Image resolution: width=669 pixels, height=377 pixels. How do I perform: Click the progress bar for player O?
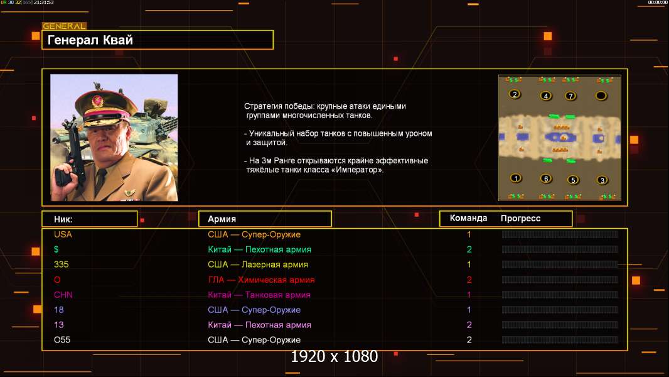(560, 280)
